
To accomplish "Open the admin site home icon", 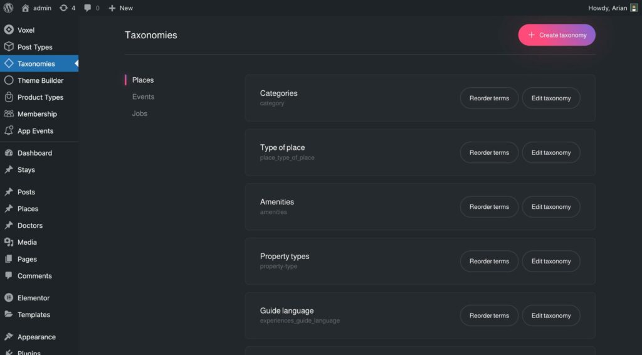I will 25,8.
